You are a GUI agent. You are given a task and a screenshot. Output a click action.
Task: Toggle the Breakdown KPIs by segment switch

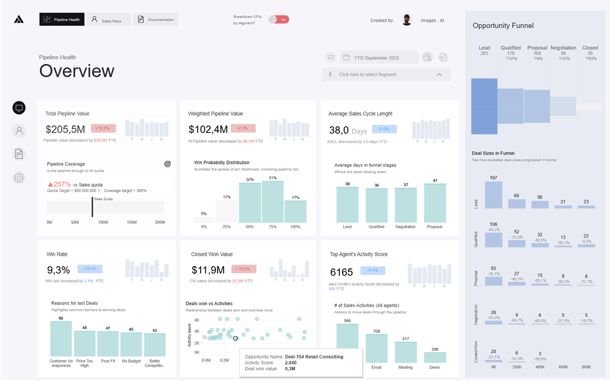(x=278, y=20)
